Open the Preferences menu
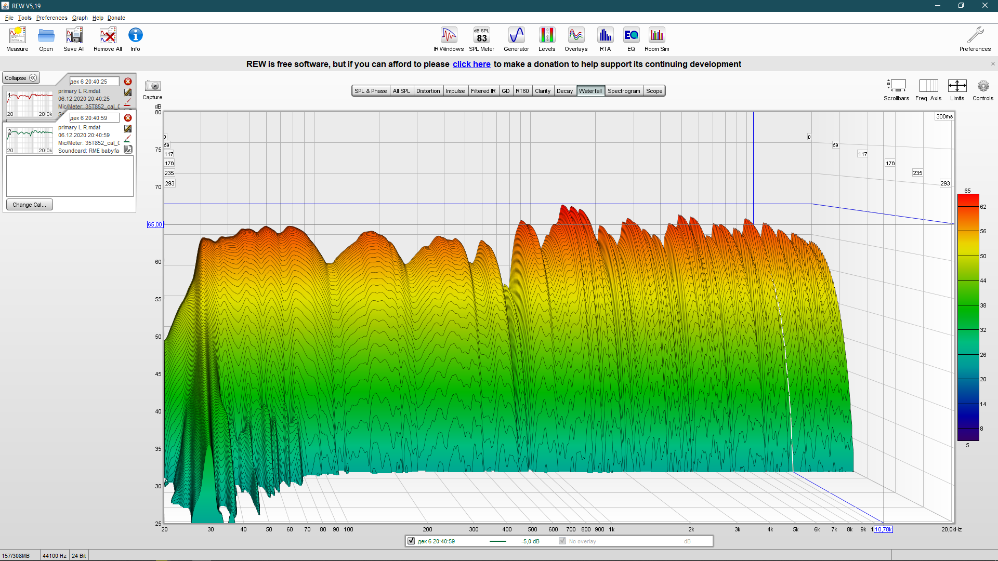Image resolution: width=998 pixels, height=561 pixels. click(x=51, y=18)
